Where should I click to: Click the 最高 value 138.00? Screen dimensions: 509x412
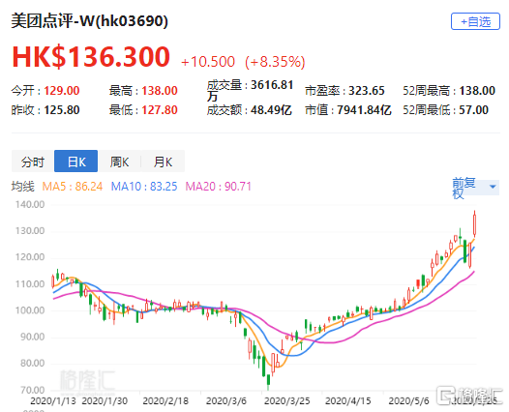pyautogui.click(x=160, y=91)
